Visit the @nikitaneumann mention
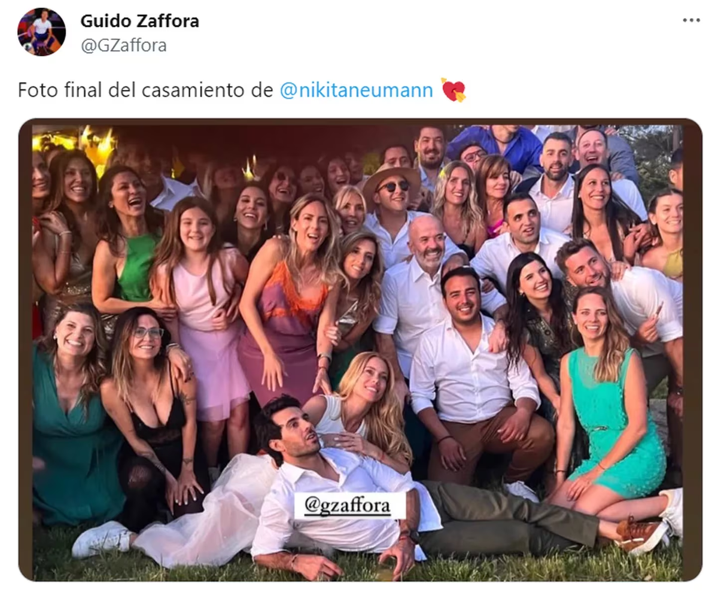Viewport: 718px width, 601px height. tap(357, 90)
